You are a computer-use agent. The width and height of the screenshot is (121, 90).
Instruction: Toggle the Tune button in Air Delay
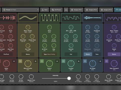click(97, 54)
